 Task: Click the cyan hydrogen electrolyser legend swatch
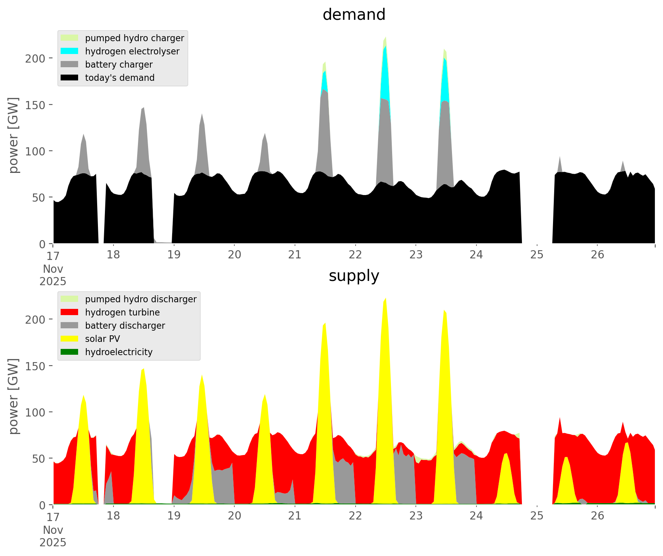click(x=70, y=51)
